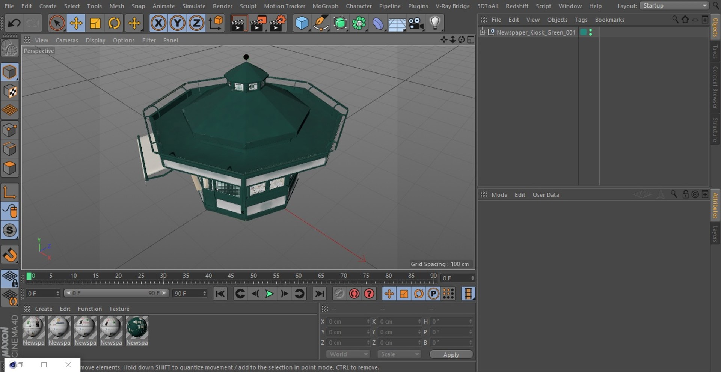Viewport: 721px width, 372px height.
Task: Switch to Takes side tab
Action: point(715,51)
